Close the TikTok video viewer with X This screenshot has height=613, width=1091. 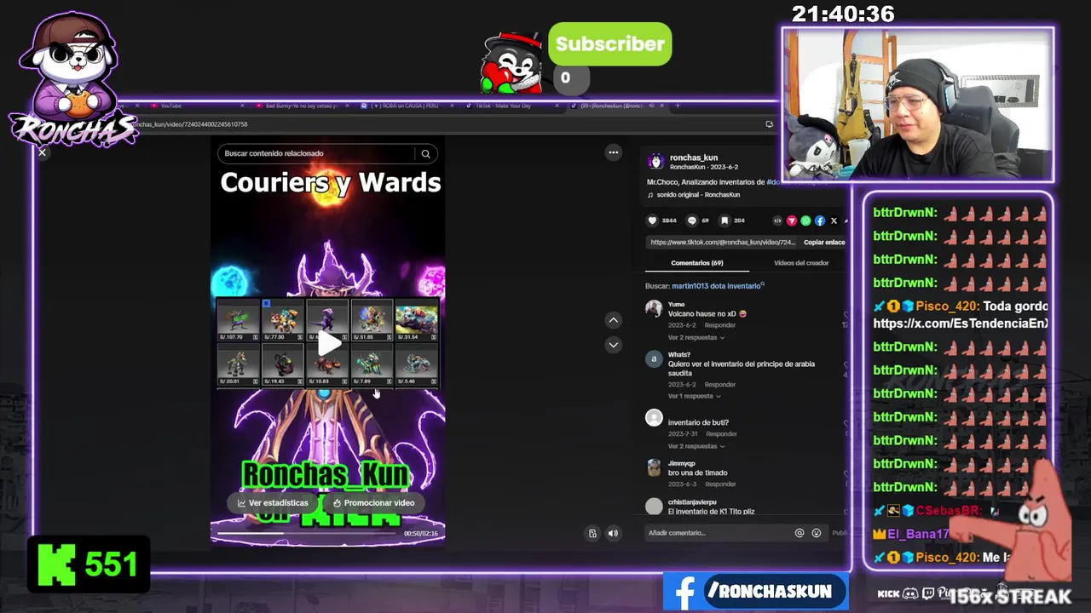(x=42, y=153)
